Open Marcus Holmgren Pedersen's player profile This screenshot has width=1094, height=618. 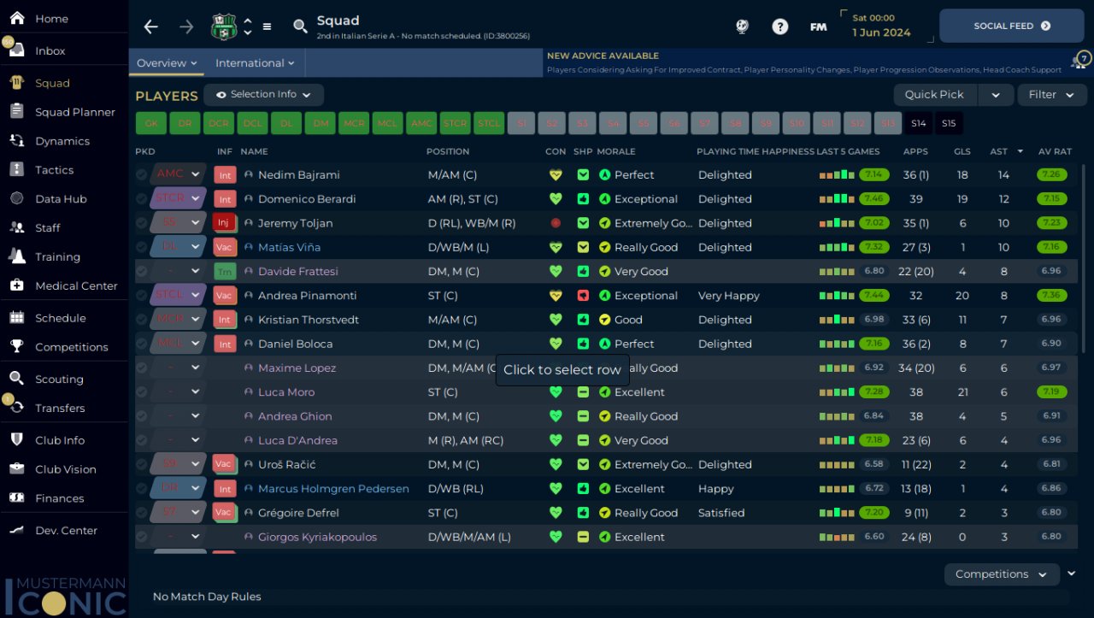333,489
